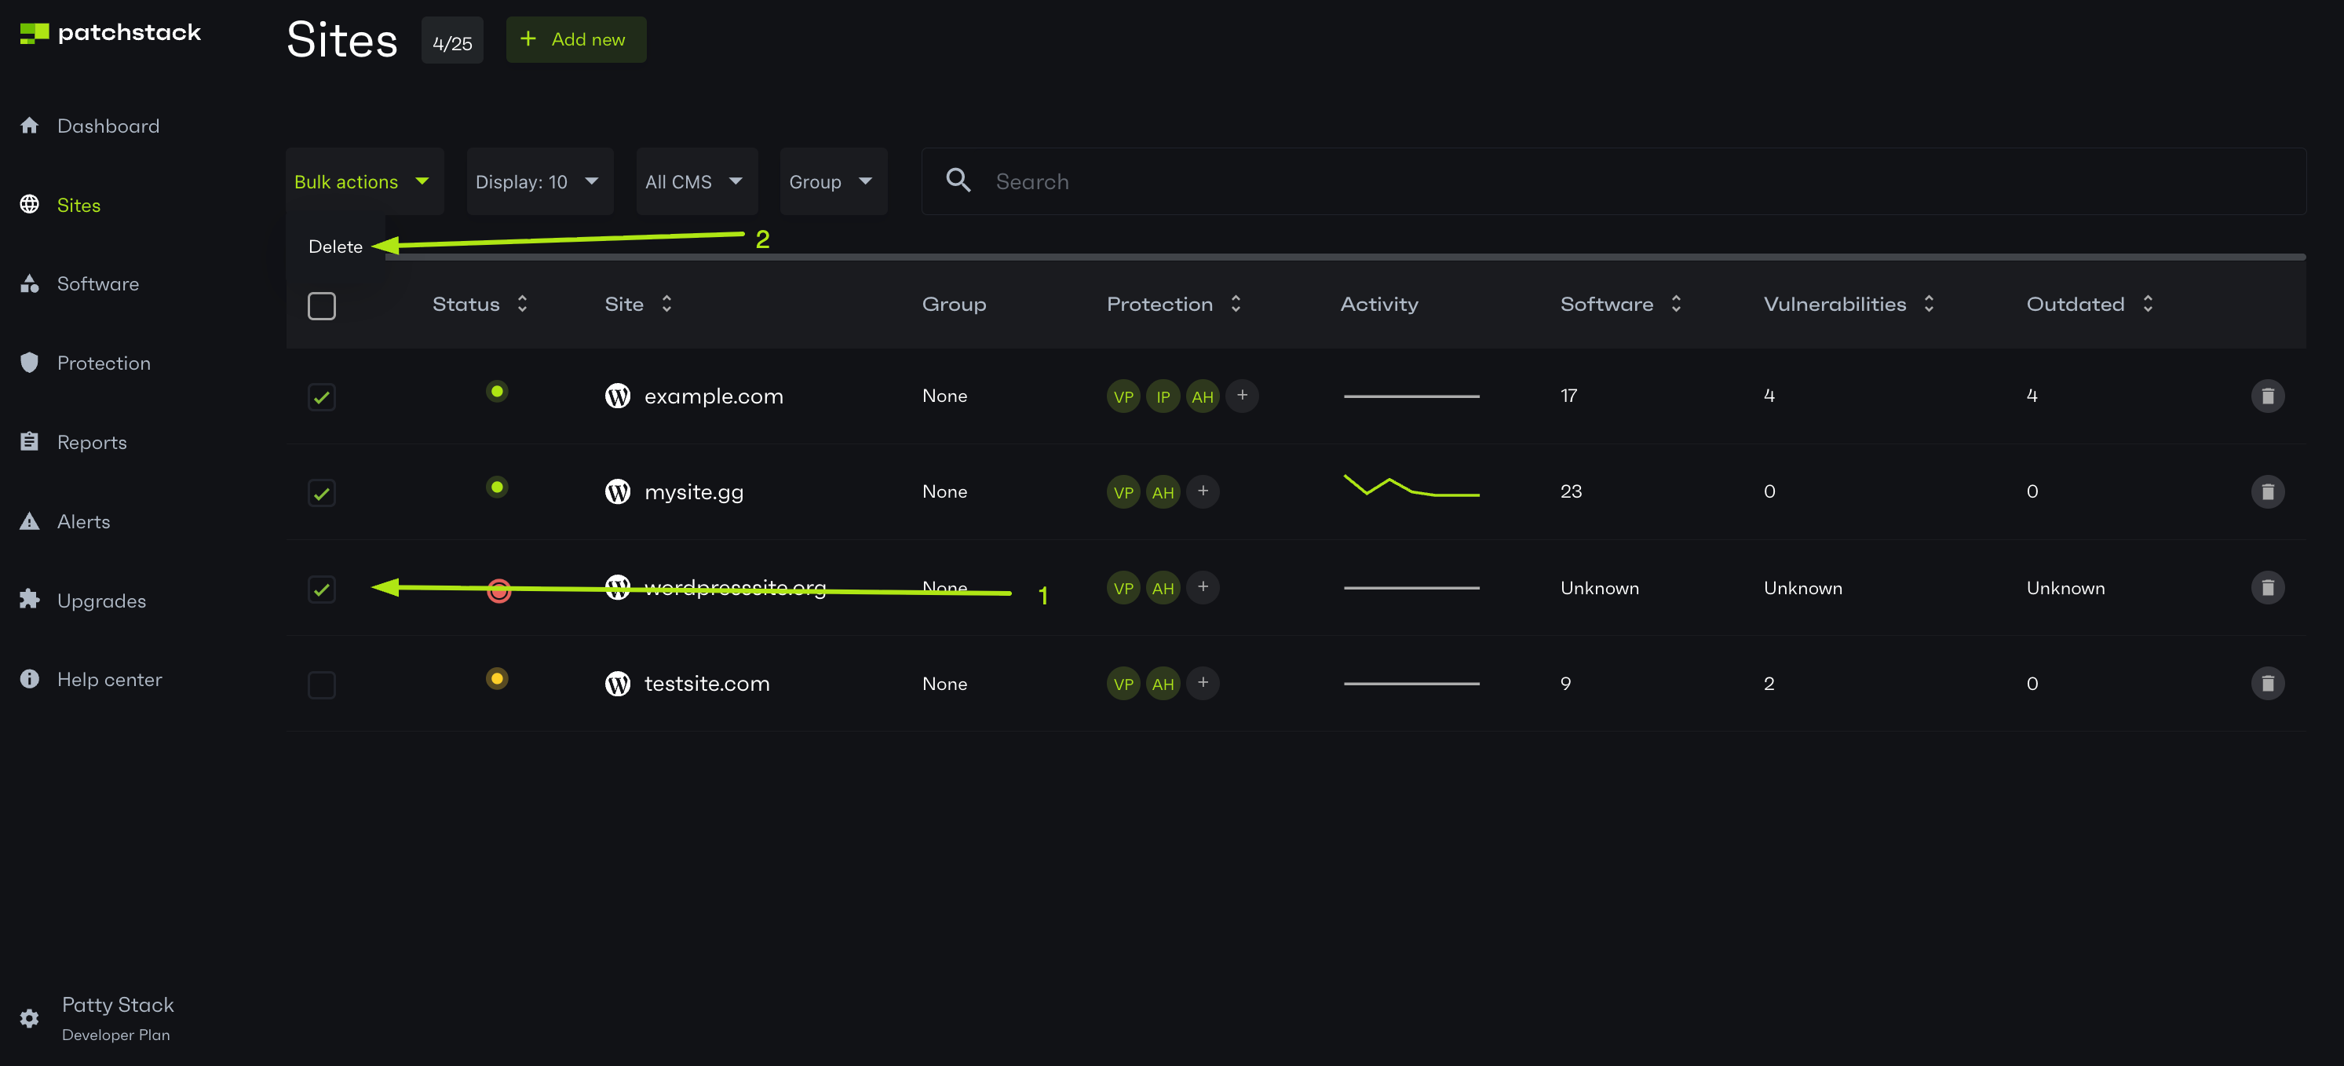Open settings gear next to Patty Stack
The image size is (2344, 1066).
(x=29, y=1018)
